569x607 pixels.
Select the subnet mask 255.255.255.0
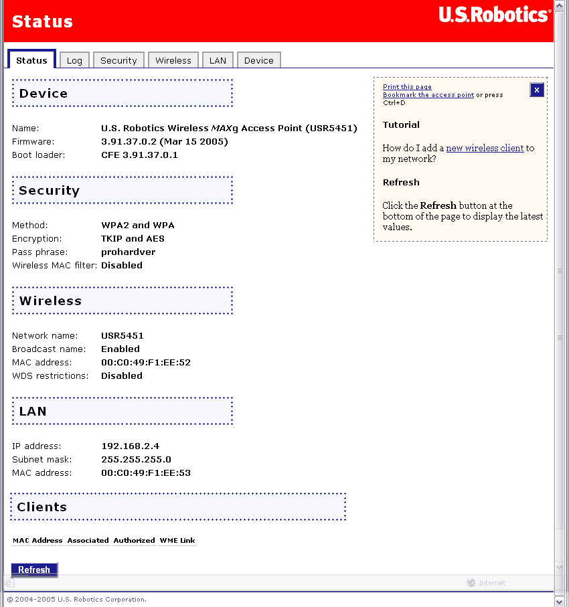click(x=136, y=460)
